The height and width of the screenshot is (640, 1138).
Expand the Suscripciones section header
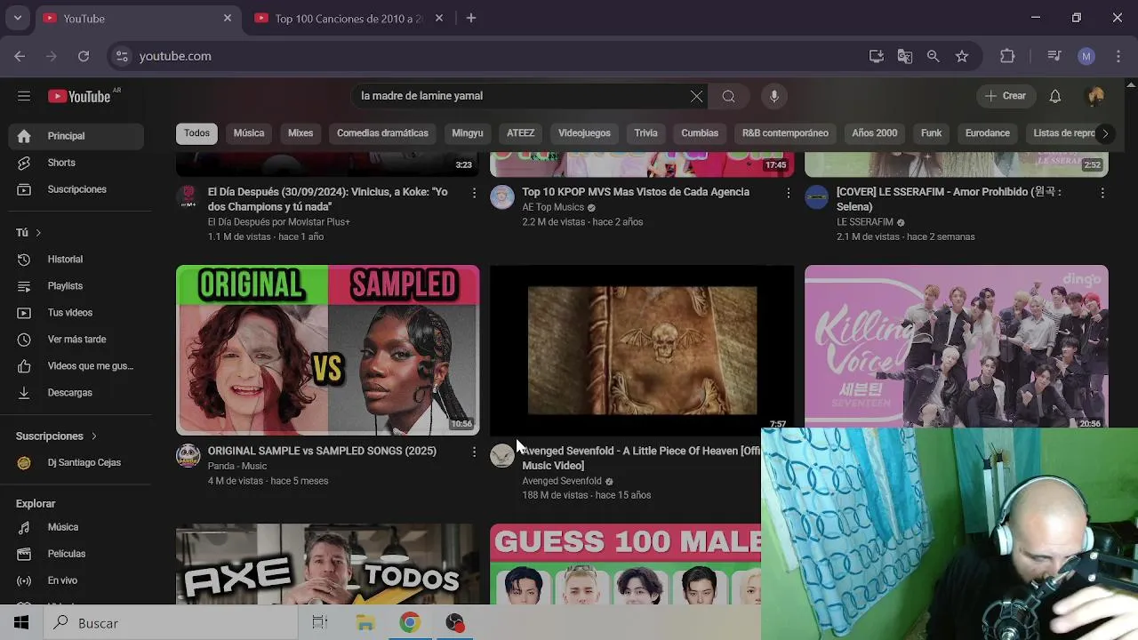pos(56,436)
